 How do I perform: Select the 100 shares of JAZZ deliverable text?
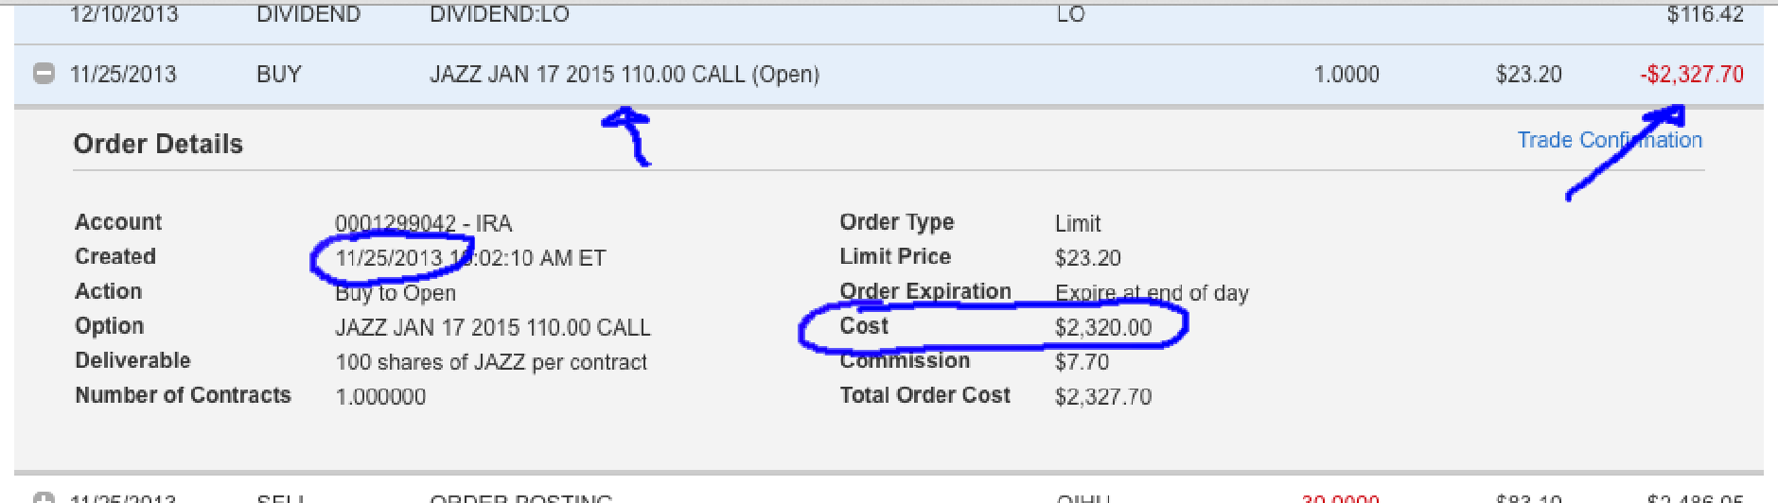click(491, 362)
